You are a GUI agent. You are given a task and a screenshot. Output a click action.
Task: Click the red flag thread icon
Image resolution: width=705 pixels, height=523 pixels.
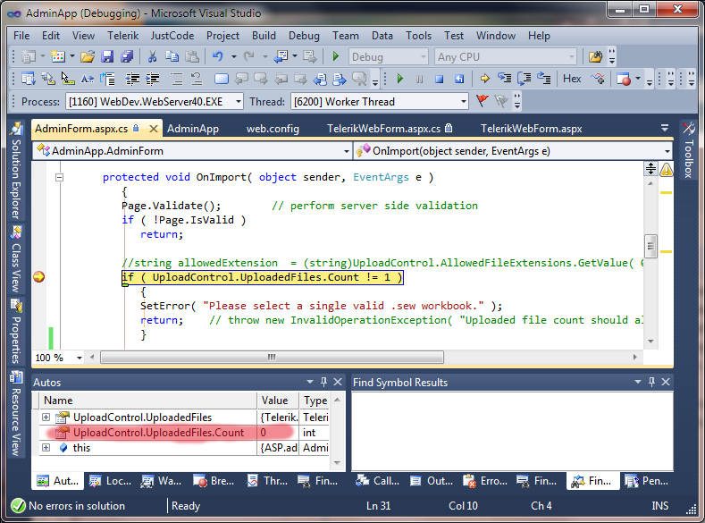tap(483, 101)
